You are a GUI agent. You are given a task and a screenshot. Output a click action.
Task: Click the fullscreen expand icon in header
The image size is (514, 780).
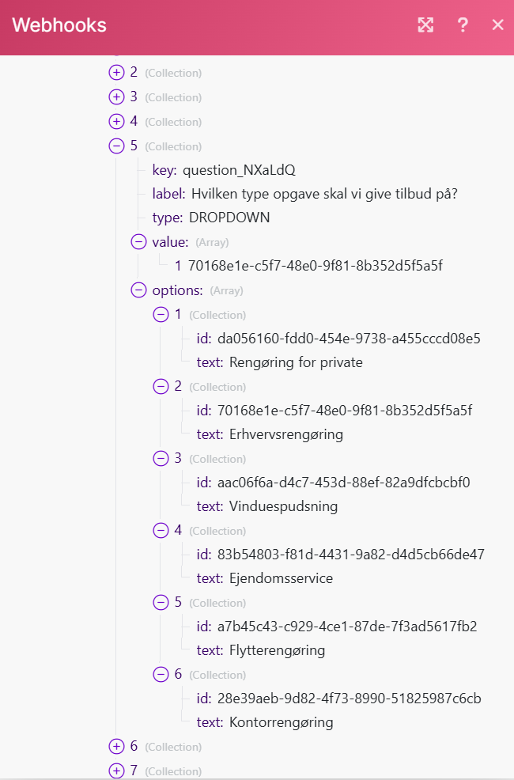[425, 25]
